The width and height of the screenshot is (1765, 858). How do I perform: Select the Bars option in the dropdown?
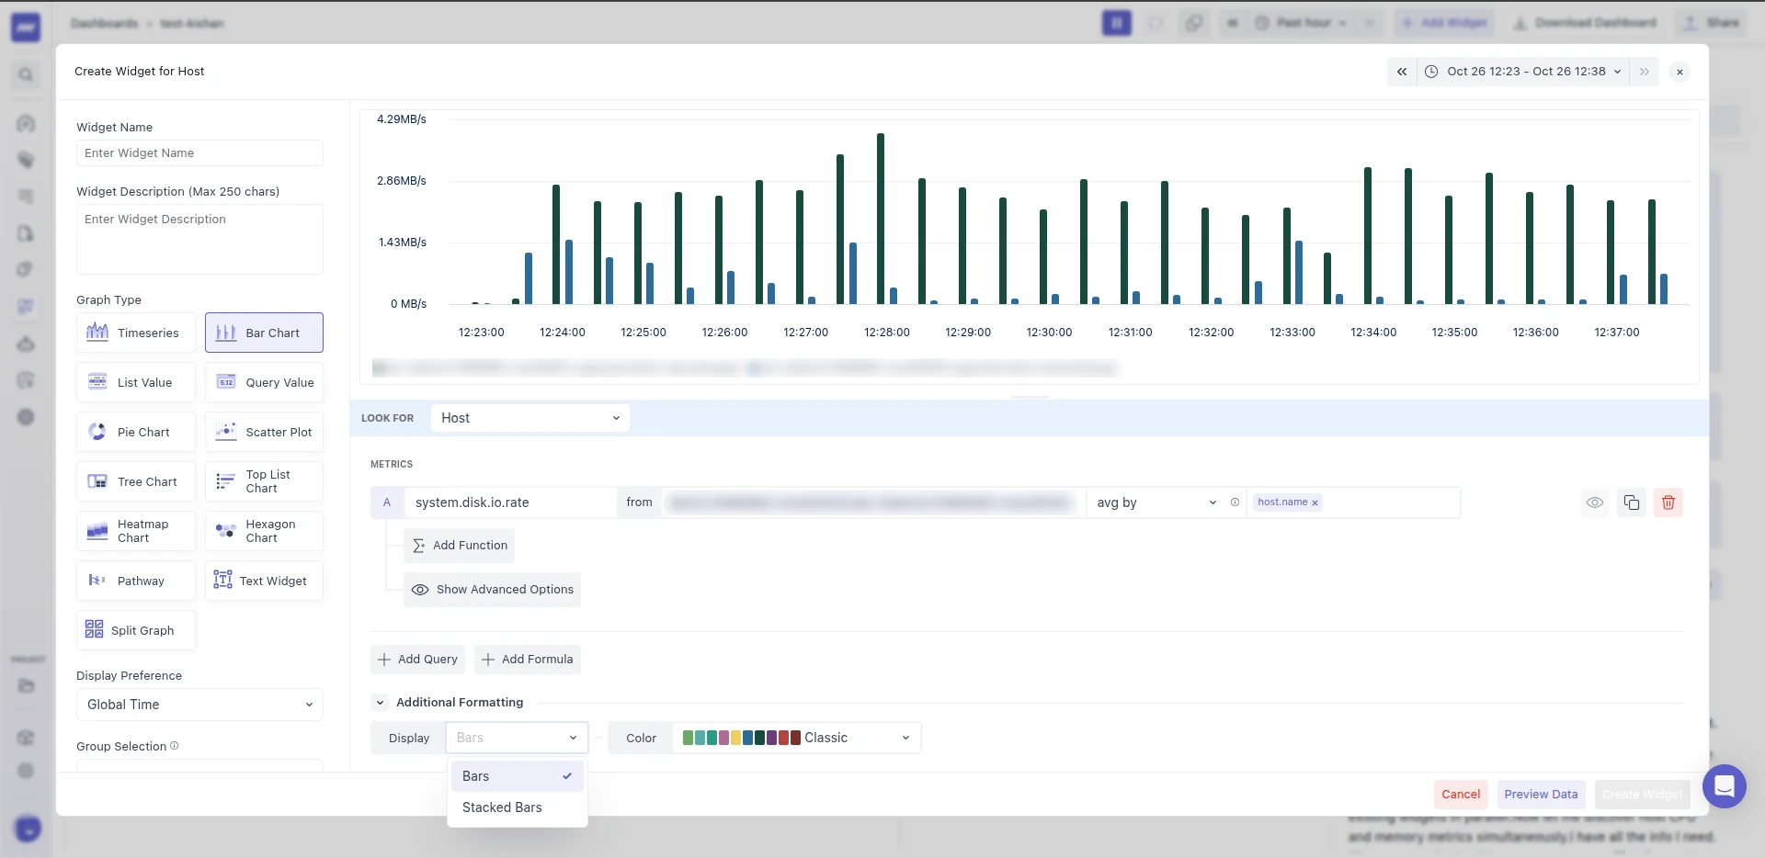[x=517, y=776]
